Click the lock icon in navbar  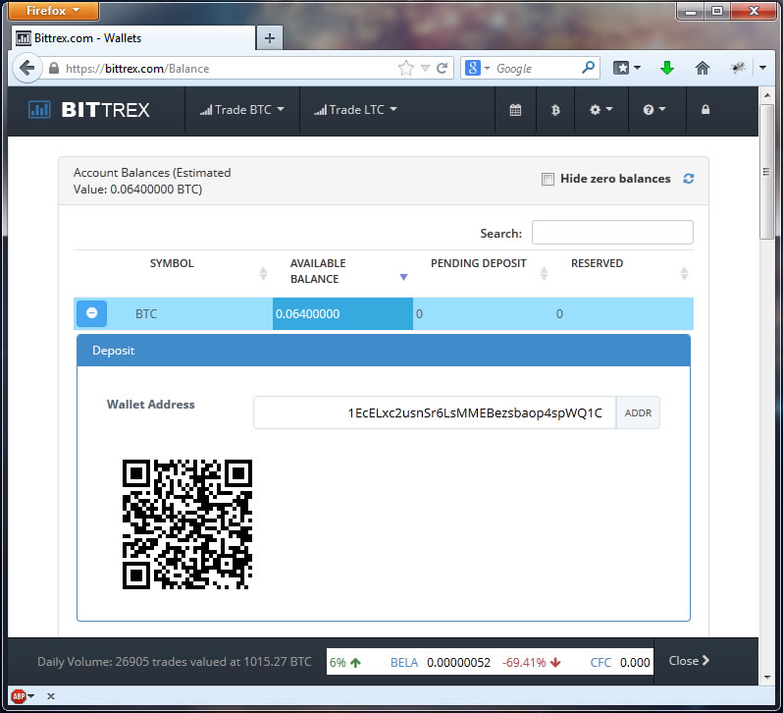tap(705, 109)
